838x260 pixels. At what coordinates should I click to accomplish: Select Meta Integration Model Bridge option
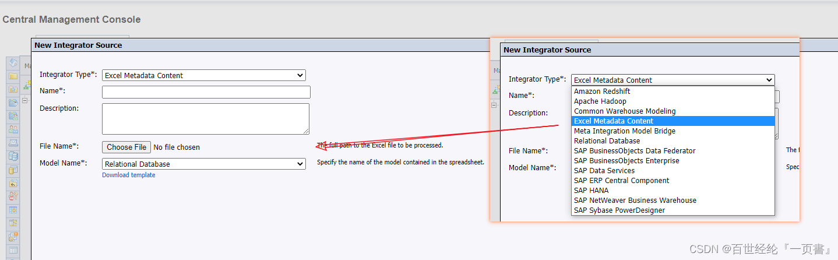(x=673, y=131)
